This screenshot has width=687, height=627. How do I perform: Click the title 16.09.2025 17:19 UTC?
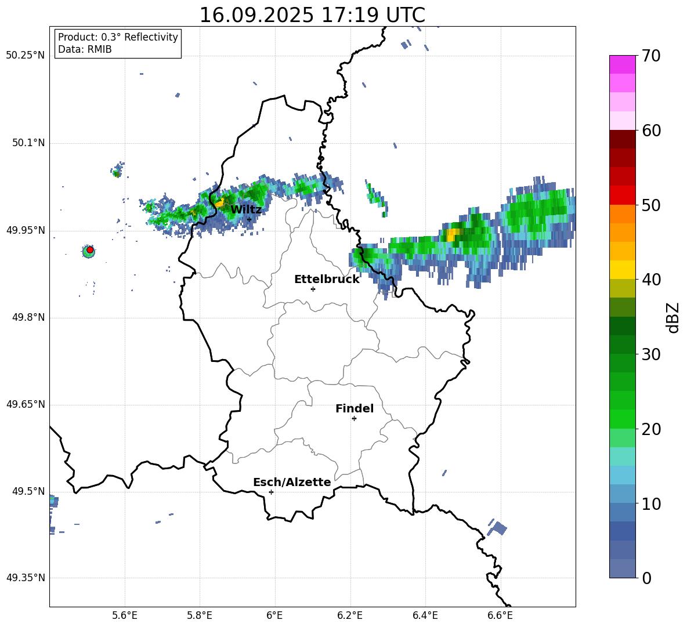coord(312,15)
